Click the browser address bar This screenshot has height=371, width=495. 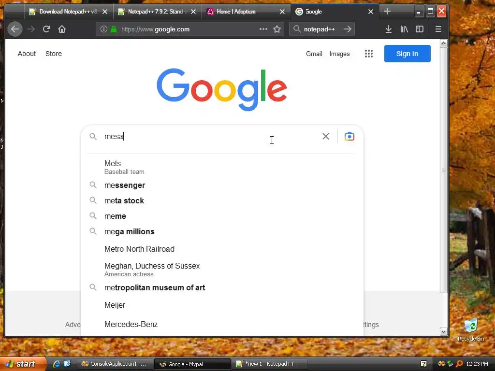point(189,29)
